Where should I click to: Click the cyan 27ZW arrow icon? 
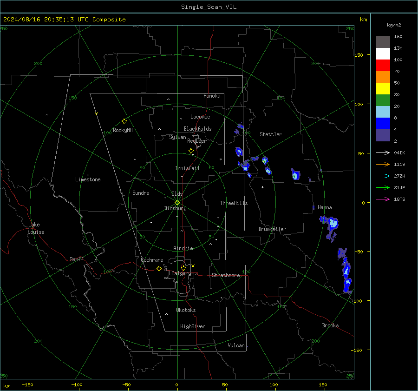click(x=383, y=176)
